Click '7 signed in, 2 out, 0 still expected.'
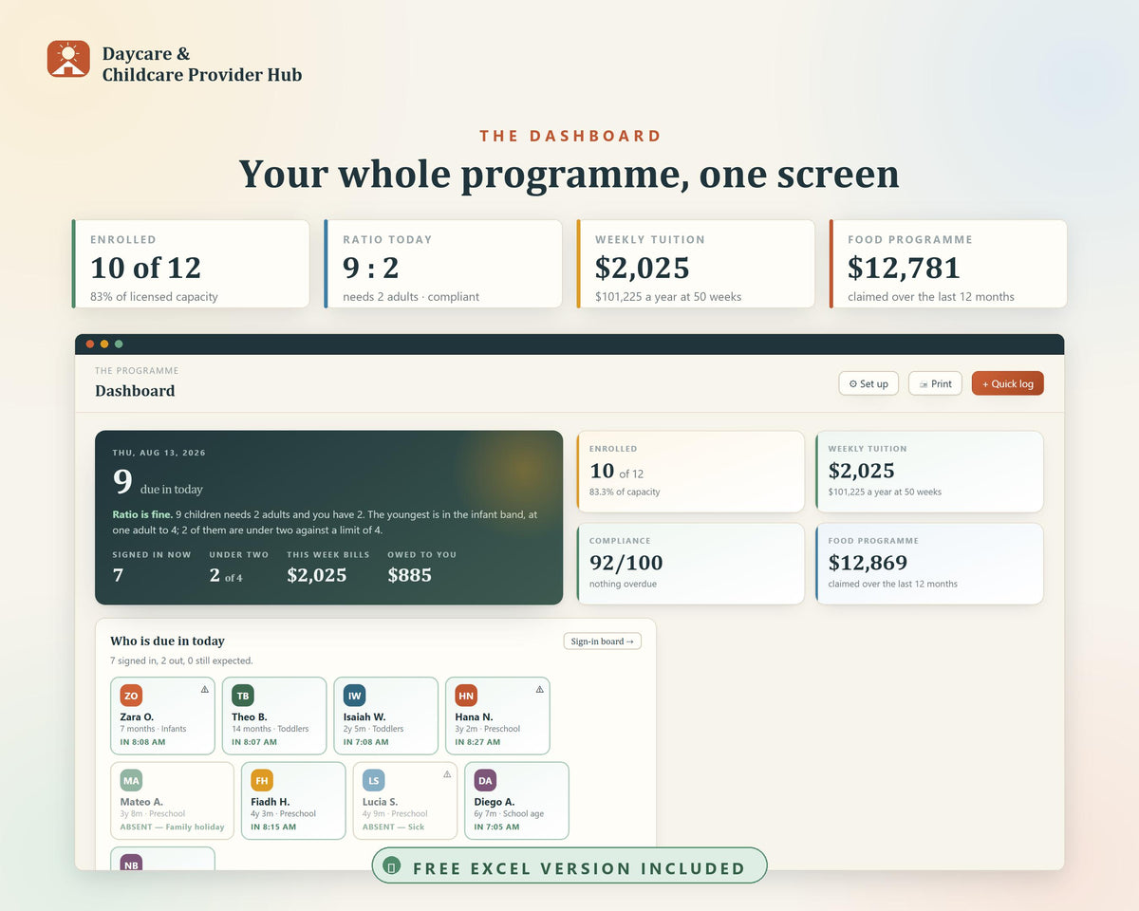 click(x=181, y=660)
